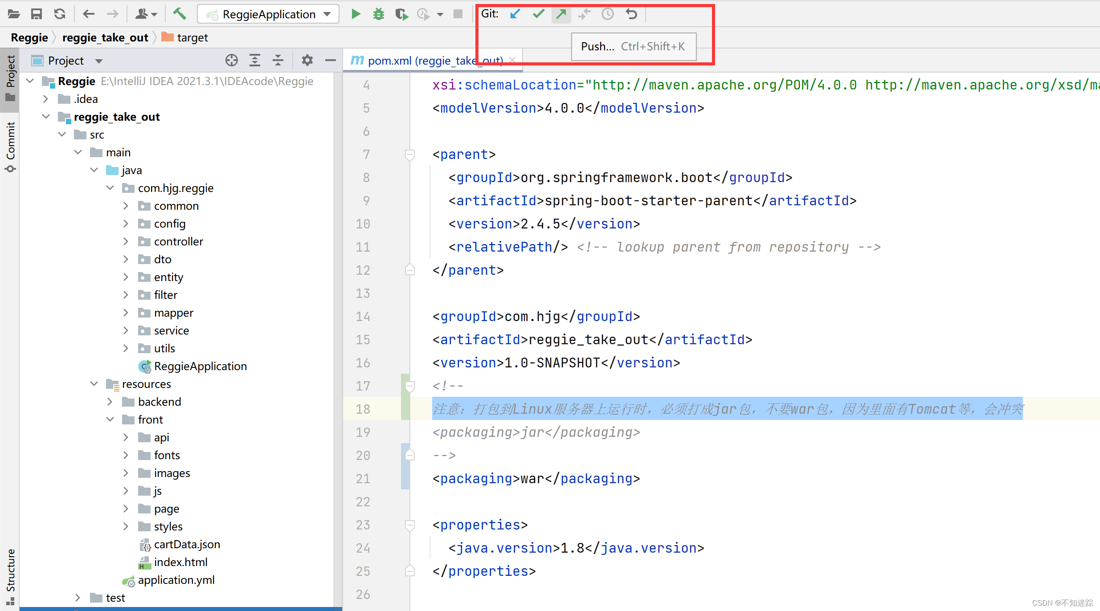Image resolution: width=1100 pixels, height=611 pixels.
Task: Open the user account icon menu
Action: (x=146, y=14)
